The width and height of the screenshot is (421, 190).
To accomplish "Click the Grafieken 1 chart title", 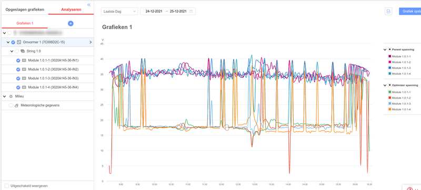I will coord(117,27).
